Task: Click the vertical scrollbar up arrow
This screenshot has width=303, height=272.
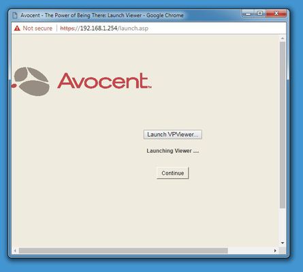Action: [x=283, y=38]
